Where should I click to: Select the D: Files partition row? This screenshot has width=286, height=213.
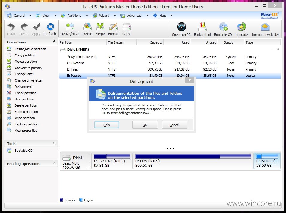(170, 69)
